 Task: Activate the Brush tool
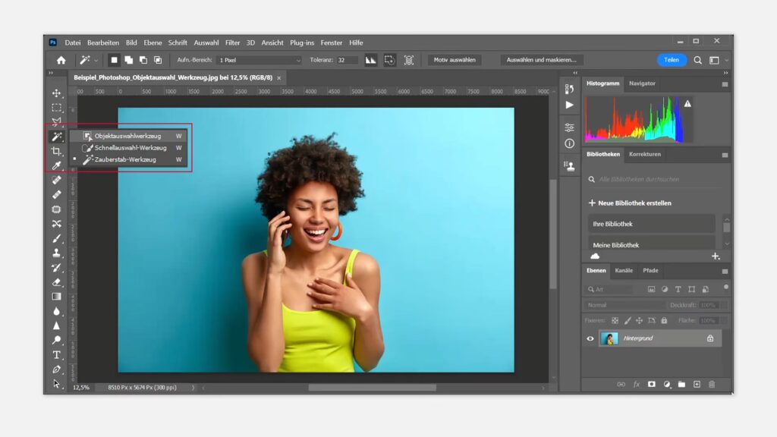(x=56, y=238)
